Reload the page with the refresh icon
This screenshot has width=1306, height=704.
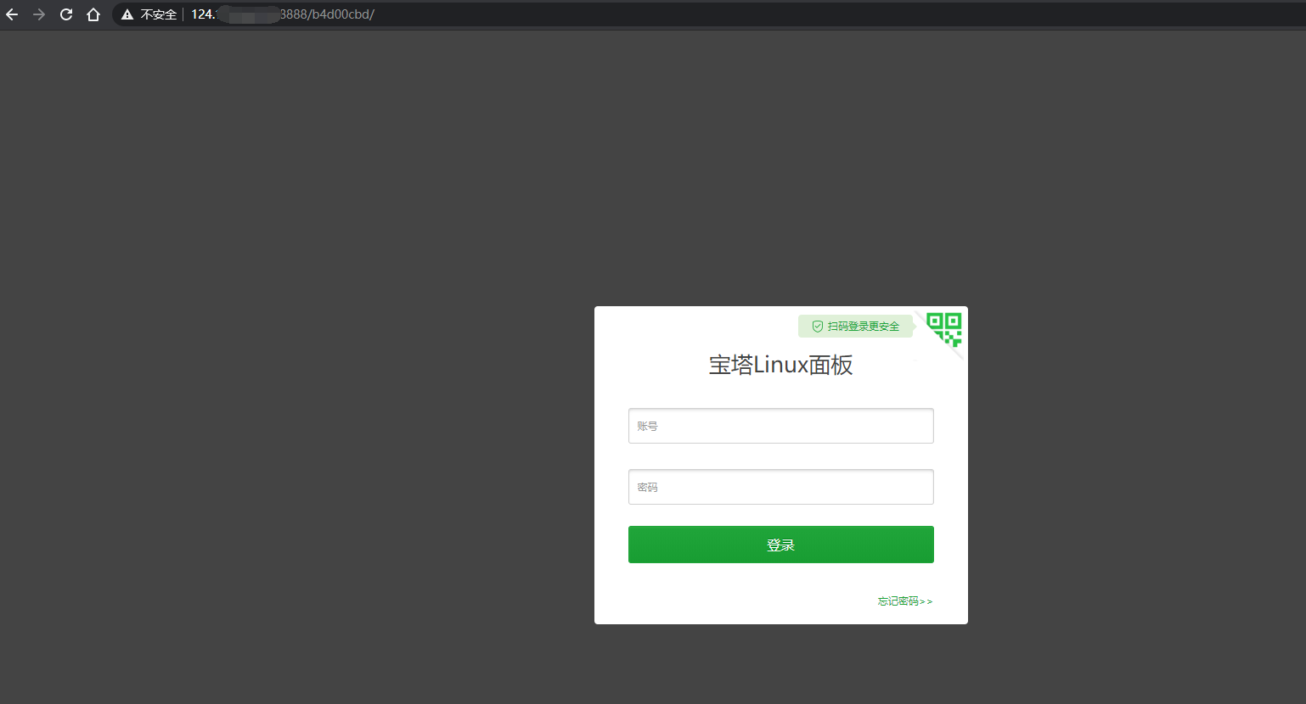coord(66,14)
